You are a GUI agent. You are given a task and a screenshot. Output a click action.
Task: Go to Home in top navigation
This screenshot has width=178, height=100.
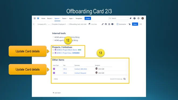(43, 18)
